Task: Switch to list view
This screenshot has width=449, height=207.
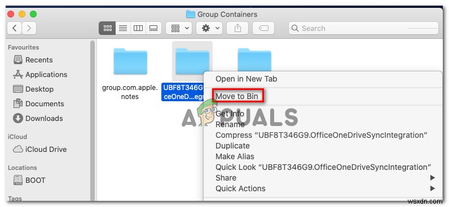Action: click(123, 28)
